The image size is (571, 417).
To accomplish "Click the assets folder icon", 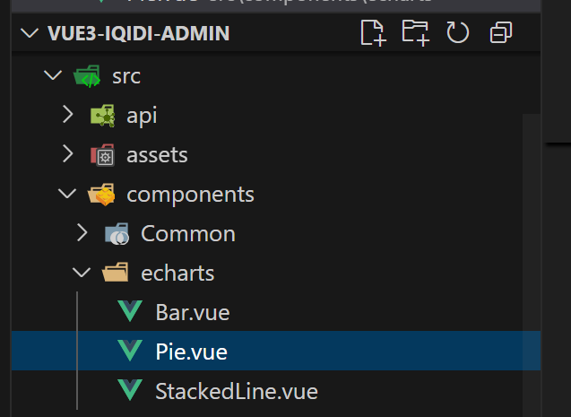I will coord(102,155).
